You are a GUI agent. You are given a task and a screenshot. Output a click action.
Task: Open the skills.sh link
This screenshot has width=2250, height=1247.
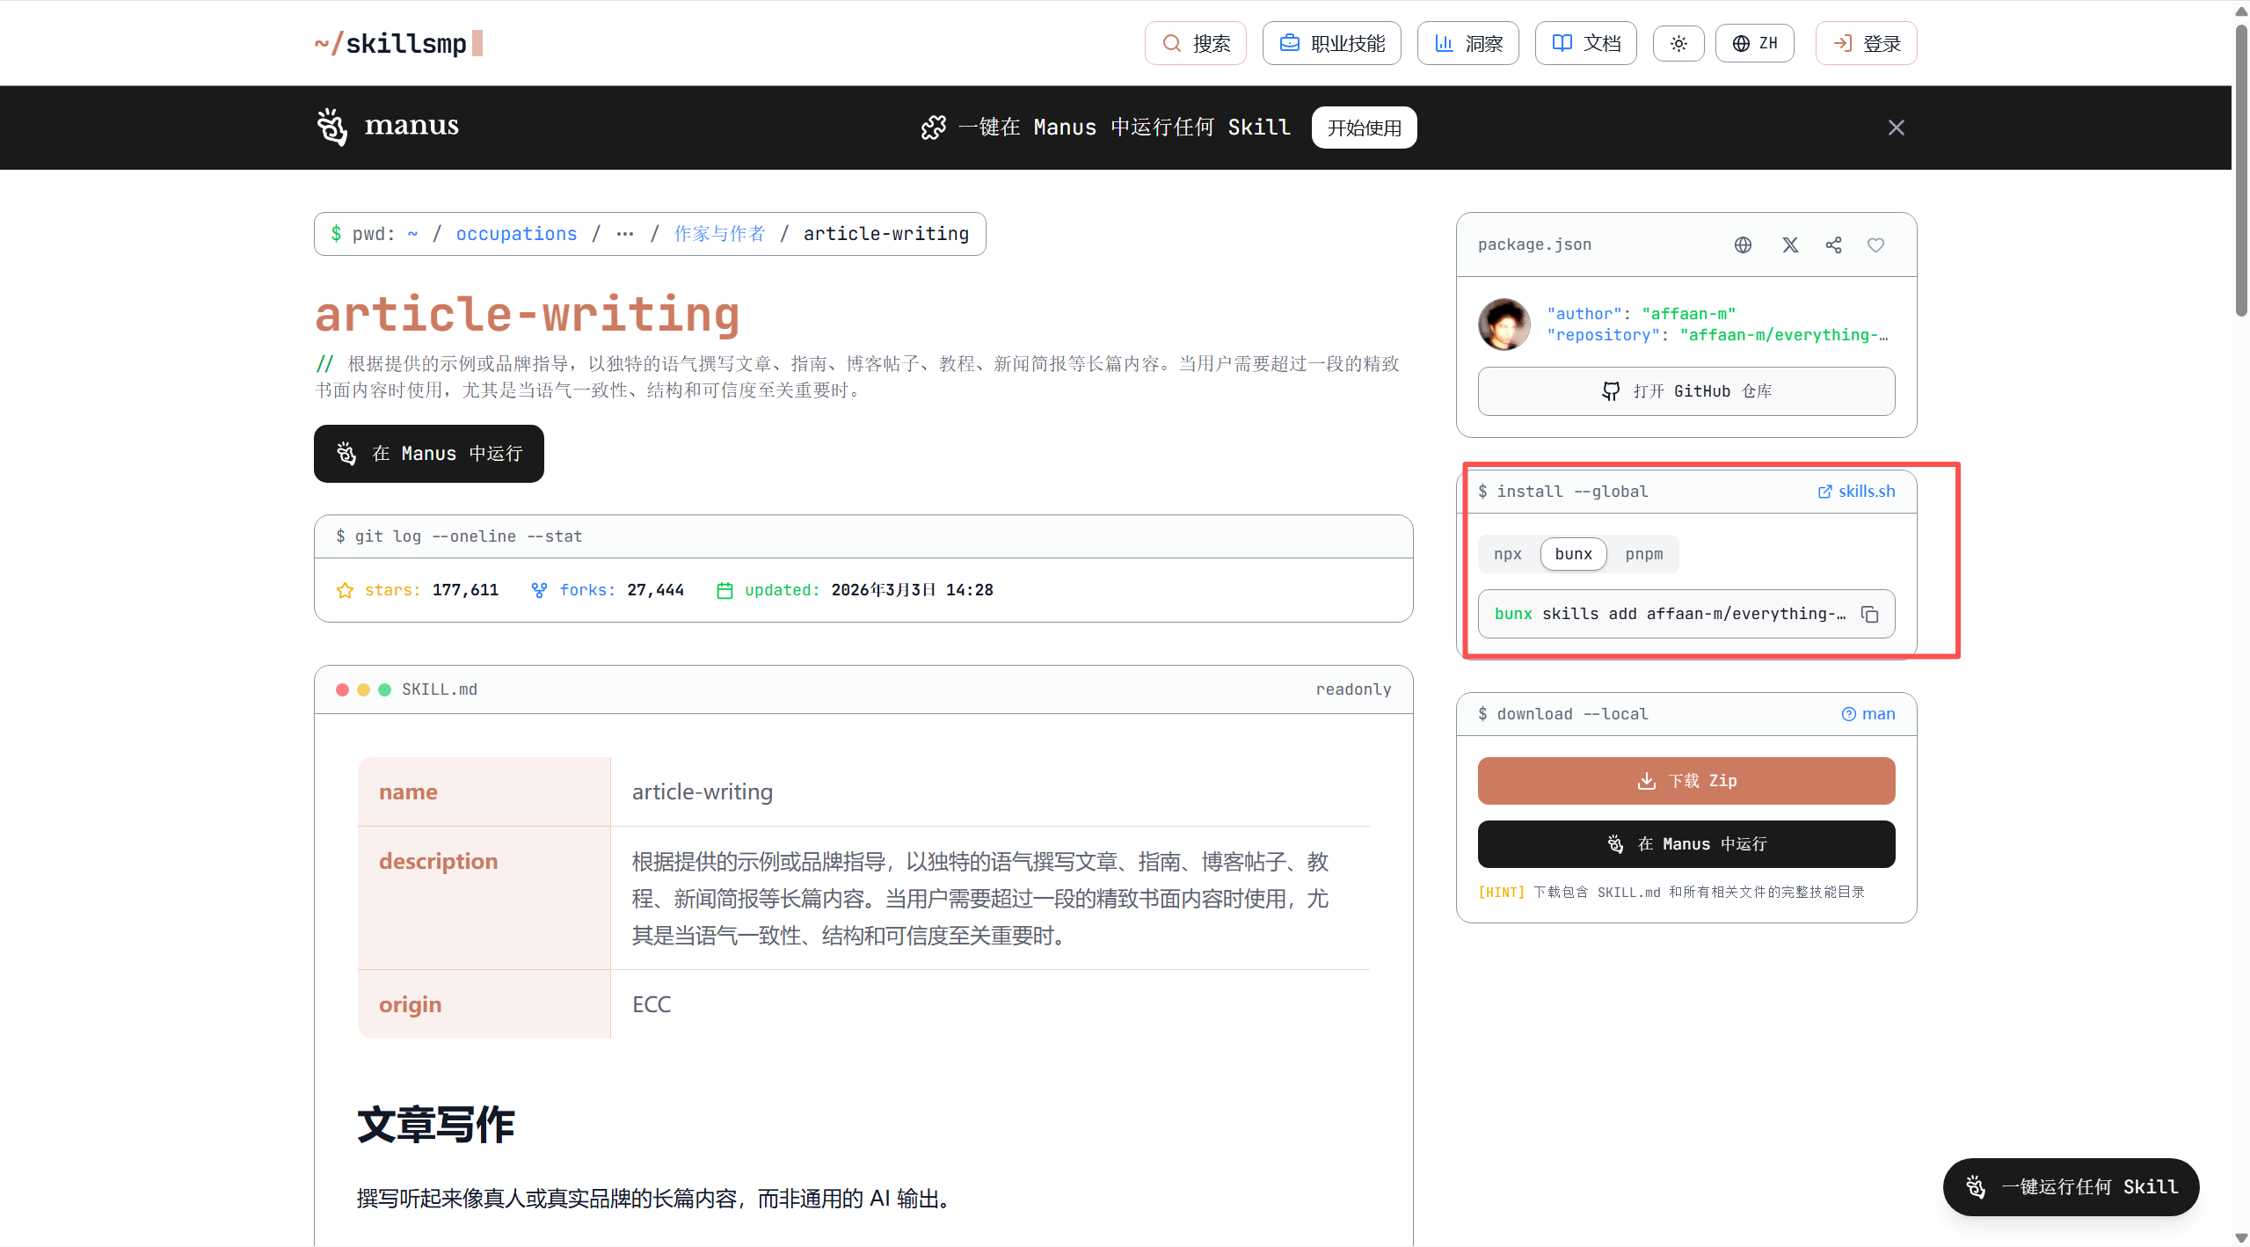[1856, 492]
